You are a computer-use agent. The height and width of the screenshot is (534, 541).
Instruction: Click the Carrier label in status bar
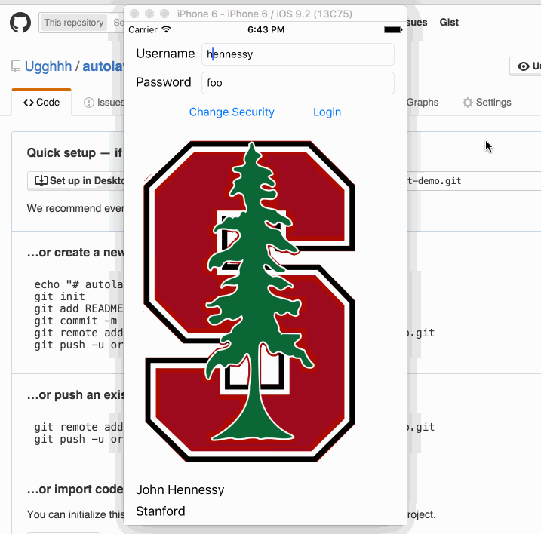click(143, 29)
